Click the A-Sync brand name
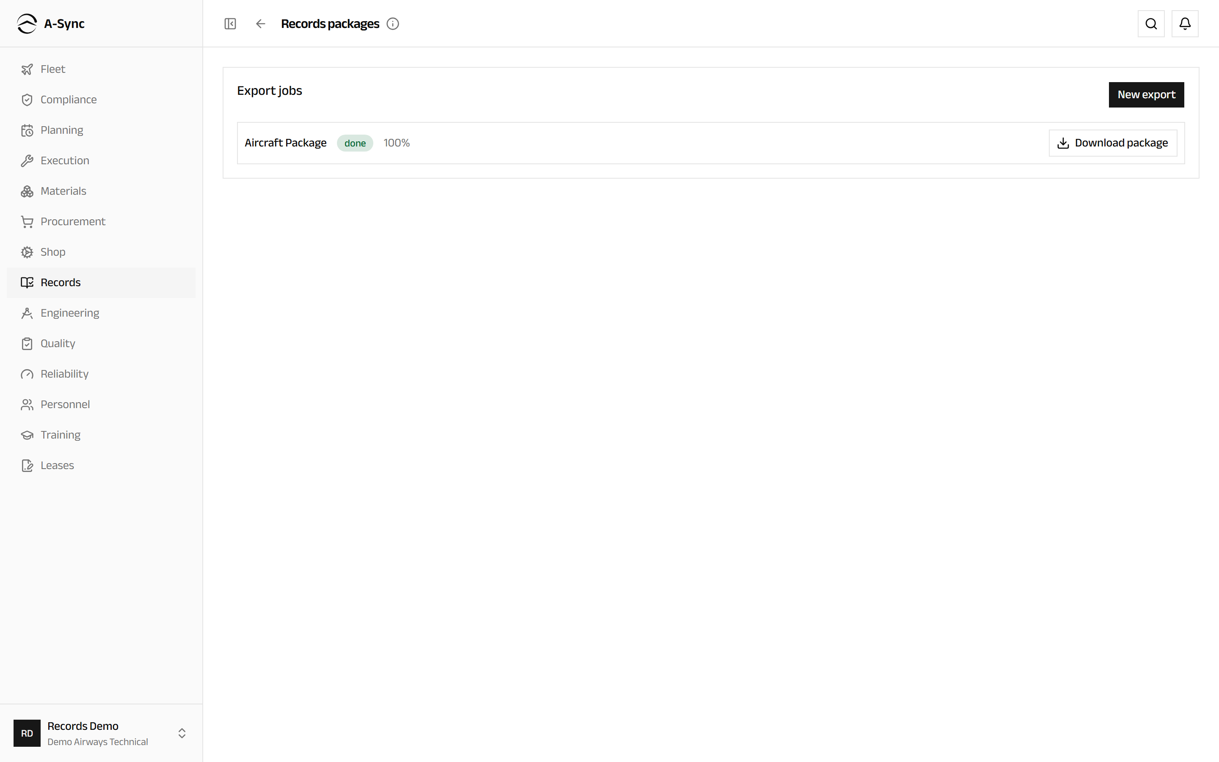This screenshot has width=1219, height=762. 64,24
